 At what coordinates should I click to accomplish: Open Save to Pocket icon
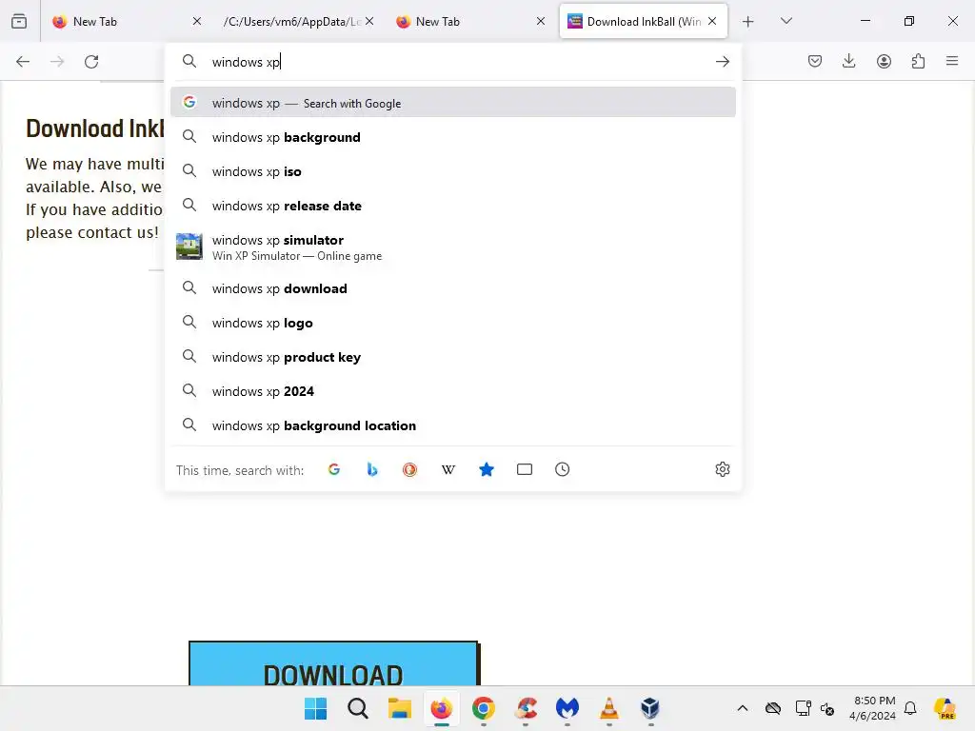[815, 61]
